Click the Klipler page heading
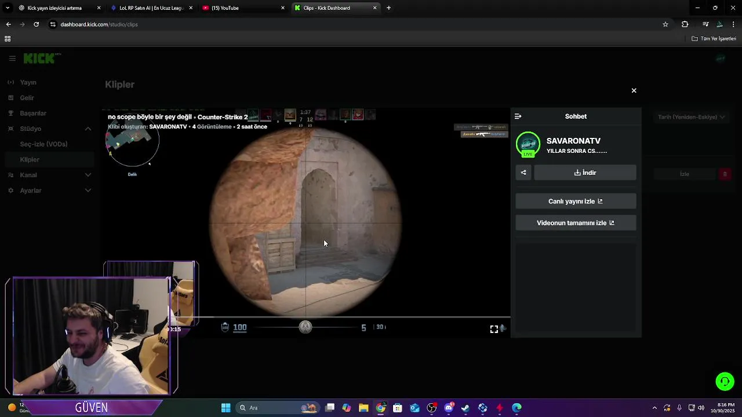Image resolution: width=742 pixels, height=417 pixels. (119, 85)
